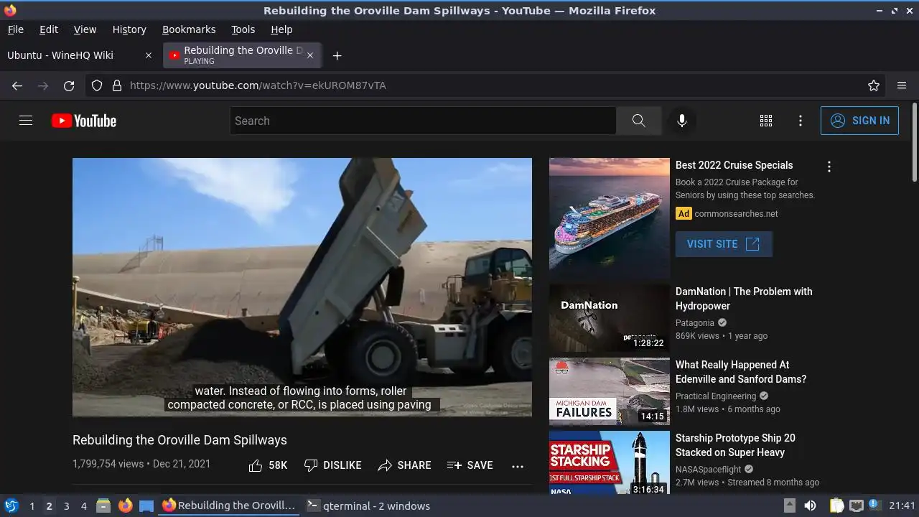Open a new tab with the plus button
Screen dimensions: 919x517
pyautogui.click(x=337, y=55)
